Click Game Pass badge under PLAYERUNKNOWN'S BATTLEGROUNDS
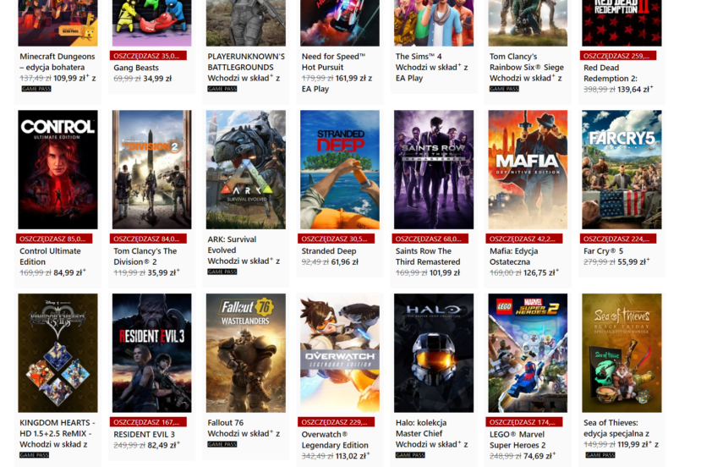This screenshot has height=467, width=701. coord(222,89)
